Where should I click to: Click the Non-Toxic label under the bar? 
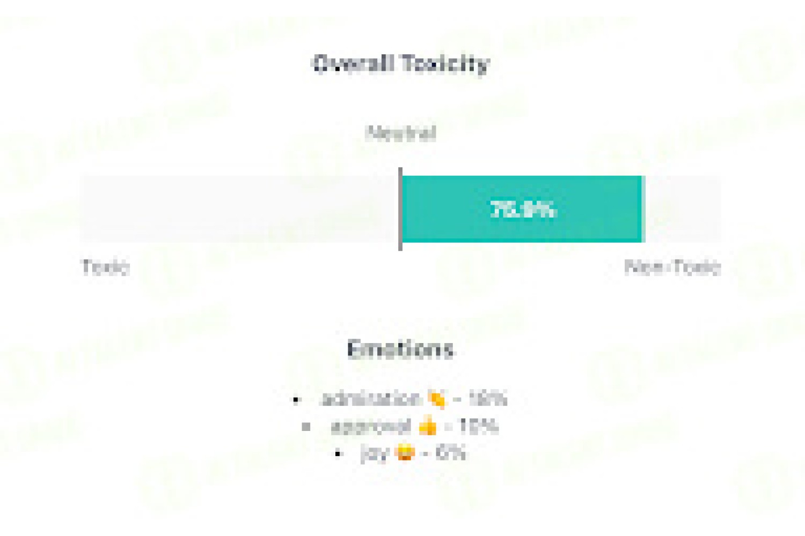coord(673,267)
